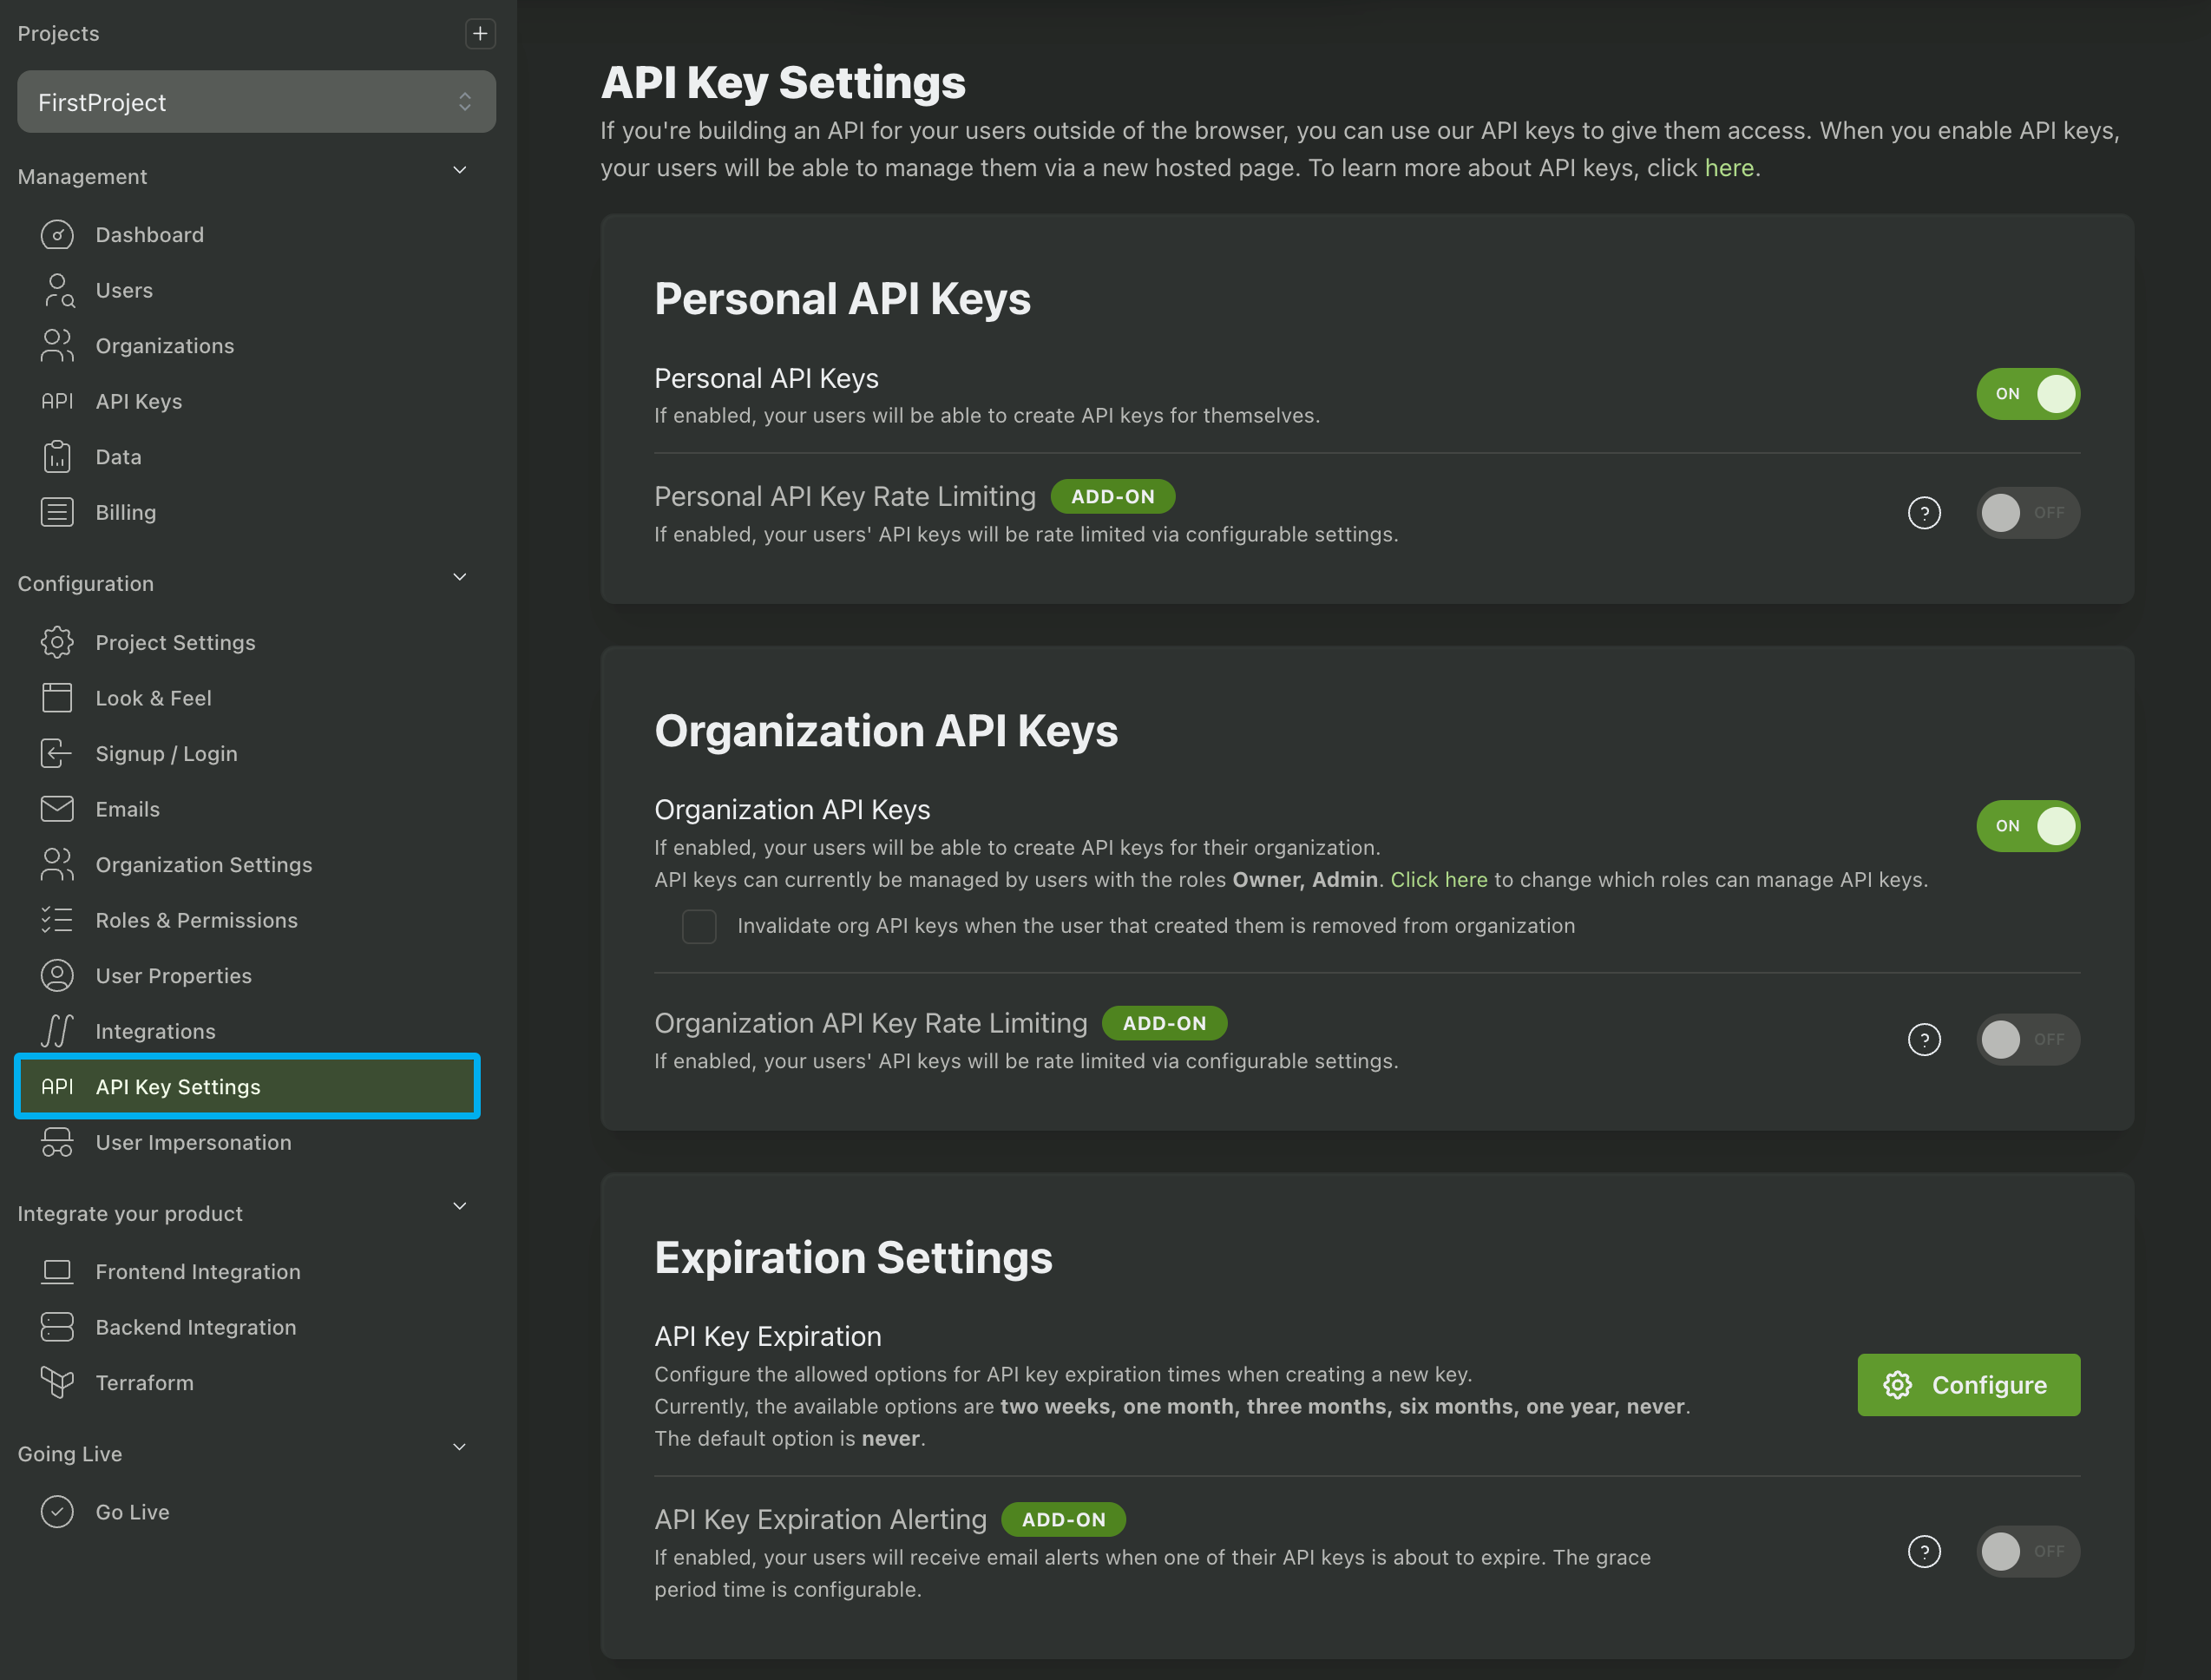Enable API Key Expiration Alerting toggle
The image size is (2211, 1680).
click(2028, 1552)
